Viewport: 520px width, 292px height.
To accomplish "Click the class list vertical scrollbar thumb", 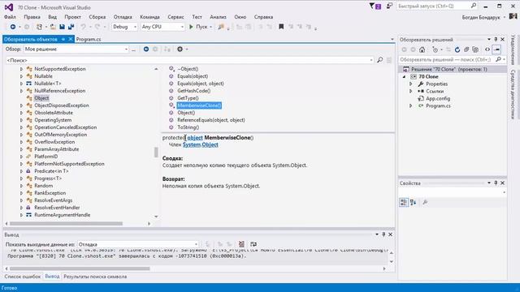I will point(156,152).
